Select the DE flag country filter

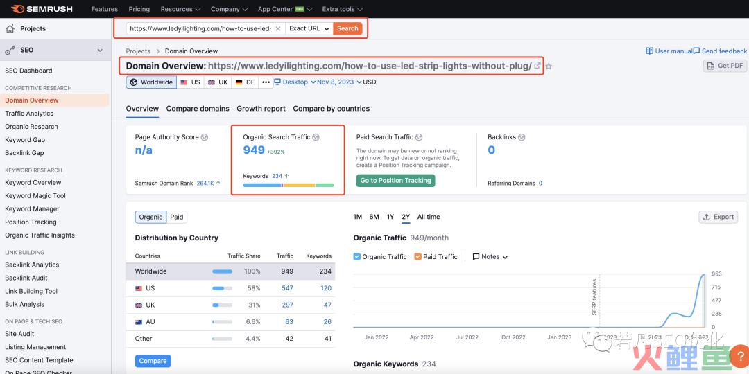[x=245, y=82]
